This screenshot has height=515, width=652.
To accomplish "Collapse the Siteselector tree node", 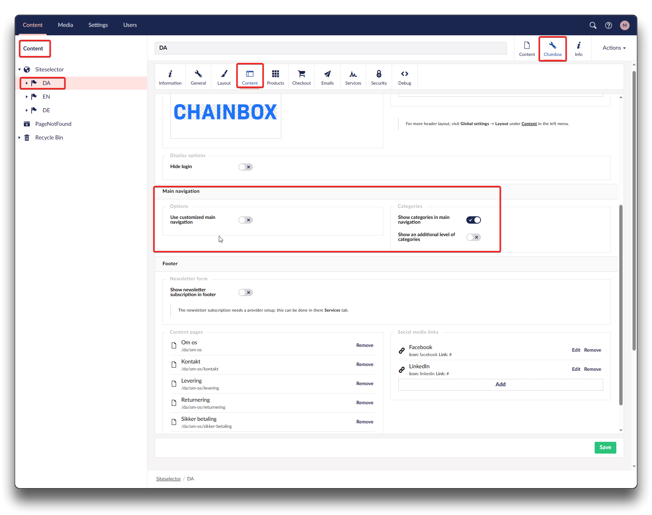I will pyautogui.click(x=19, y=70).
